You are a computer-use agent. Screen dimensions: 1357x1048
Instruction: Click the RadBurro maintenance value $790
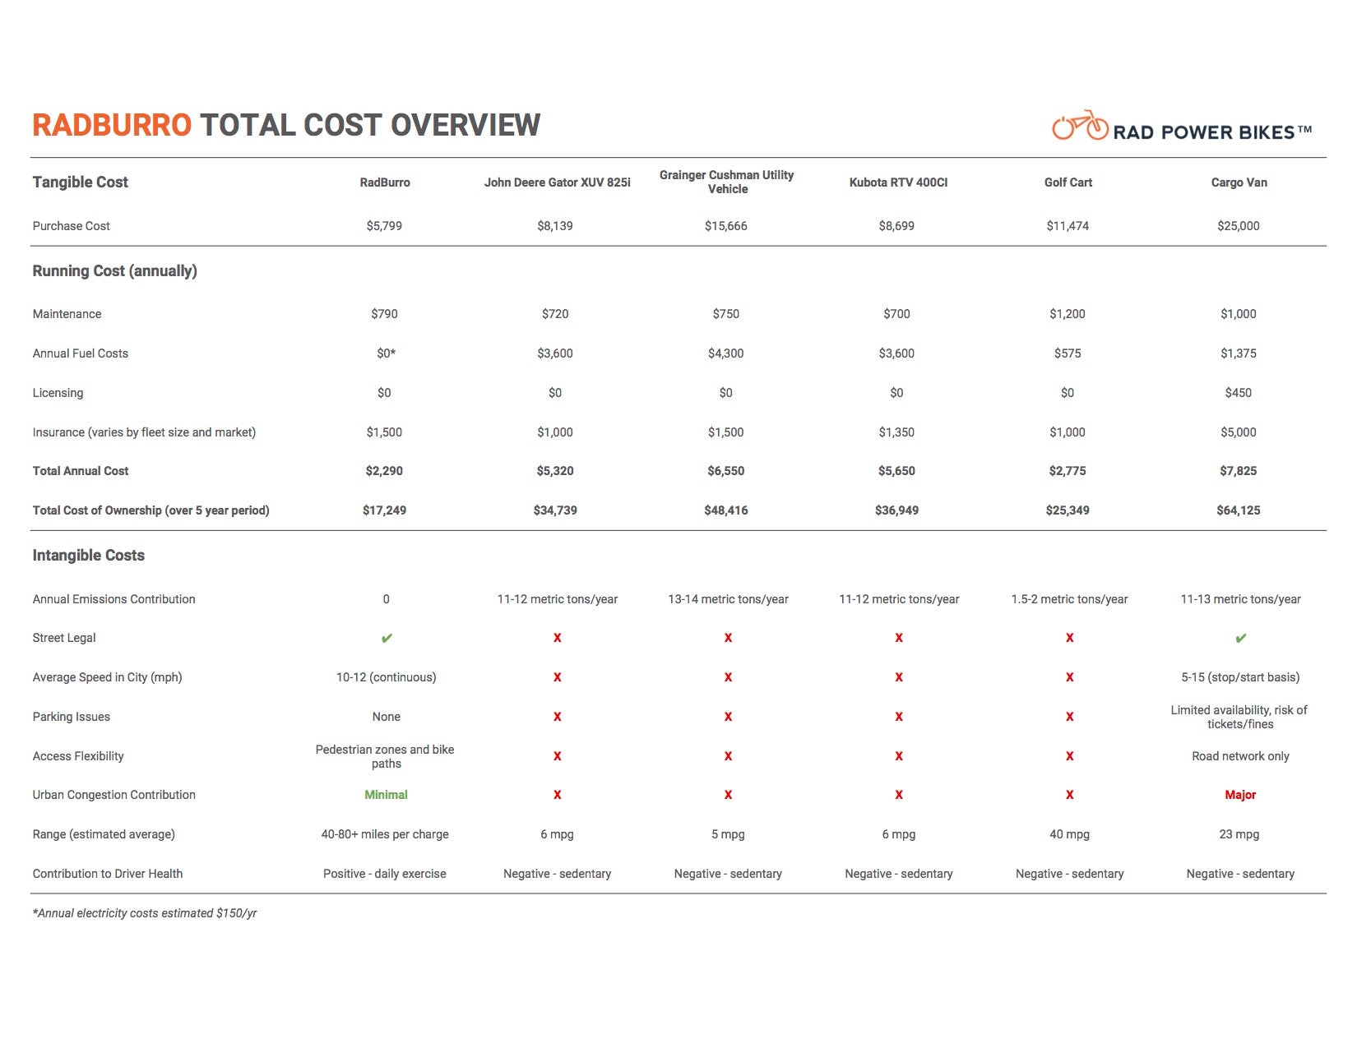(384, 314)
